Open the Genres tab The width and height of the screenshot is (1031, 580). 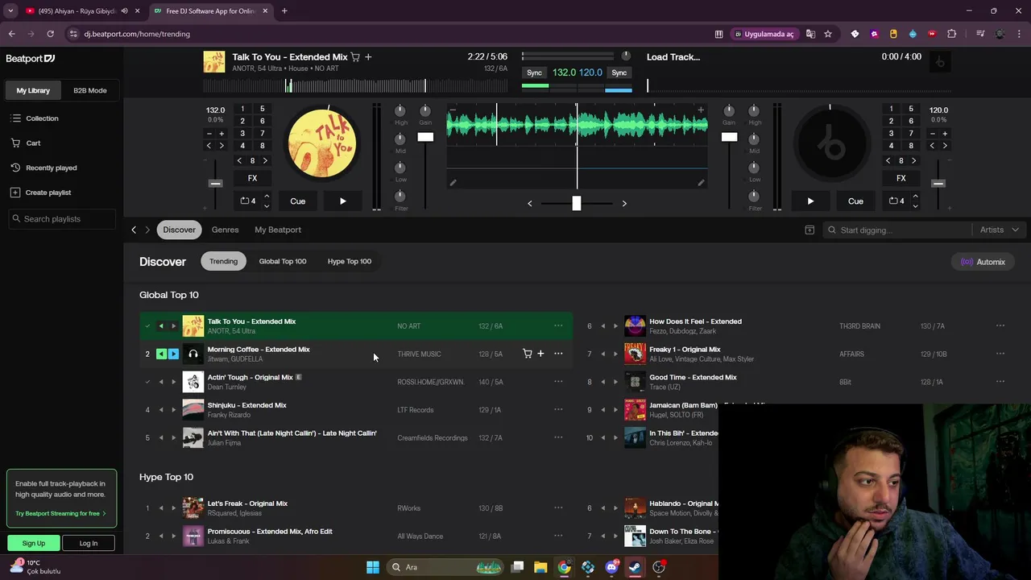(225, 230)
